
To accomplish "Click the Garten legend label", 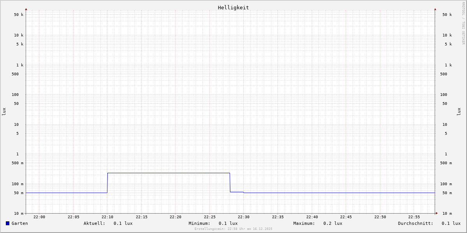I will coord(20,223).
